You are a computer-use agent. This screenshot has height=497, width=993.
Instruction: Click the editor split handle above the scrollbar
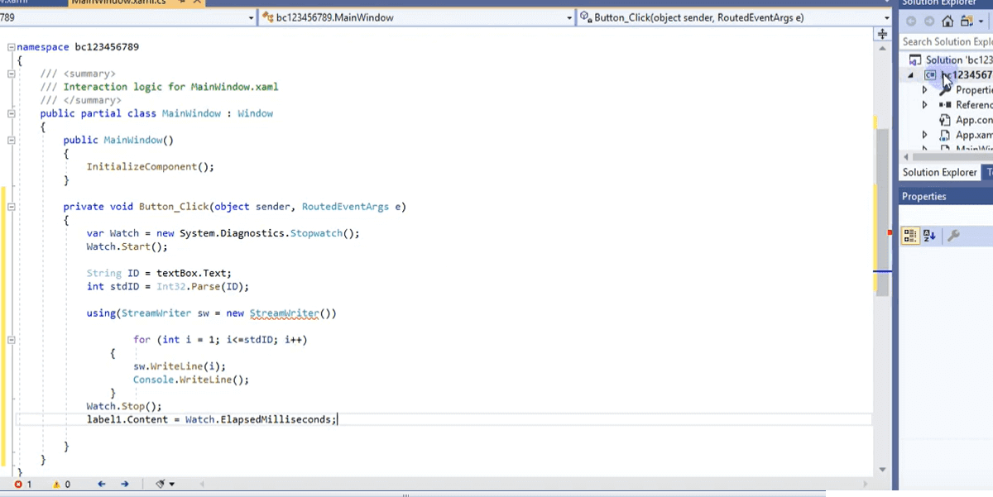pyautogui.click(x=881, y=33)
